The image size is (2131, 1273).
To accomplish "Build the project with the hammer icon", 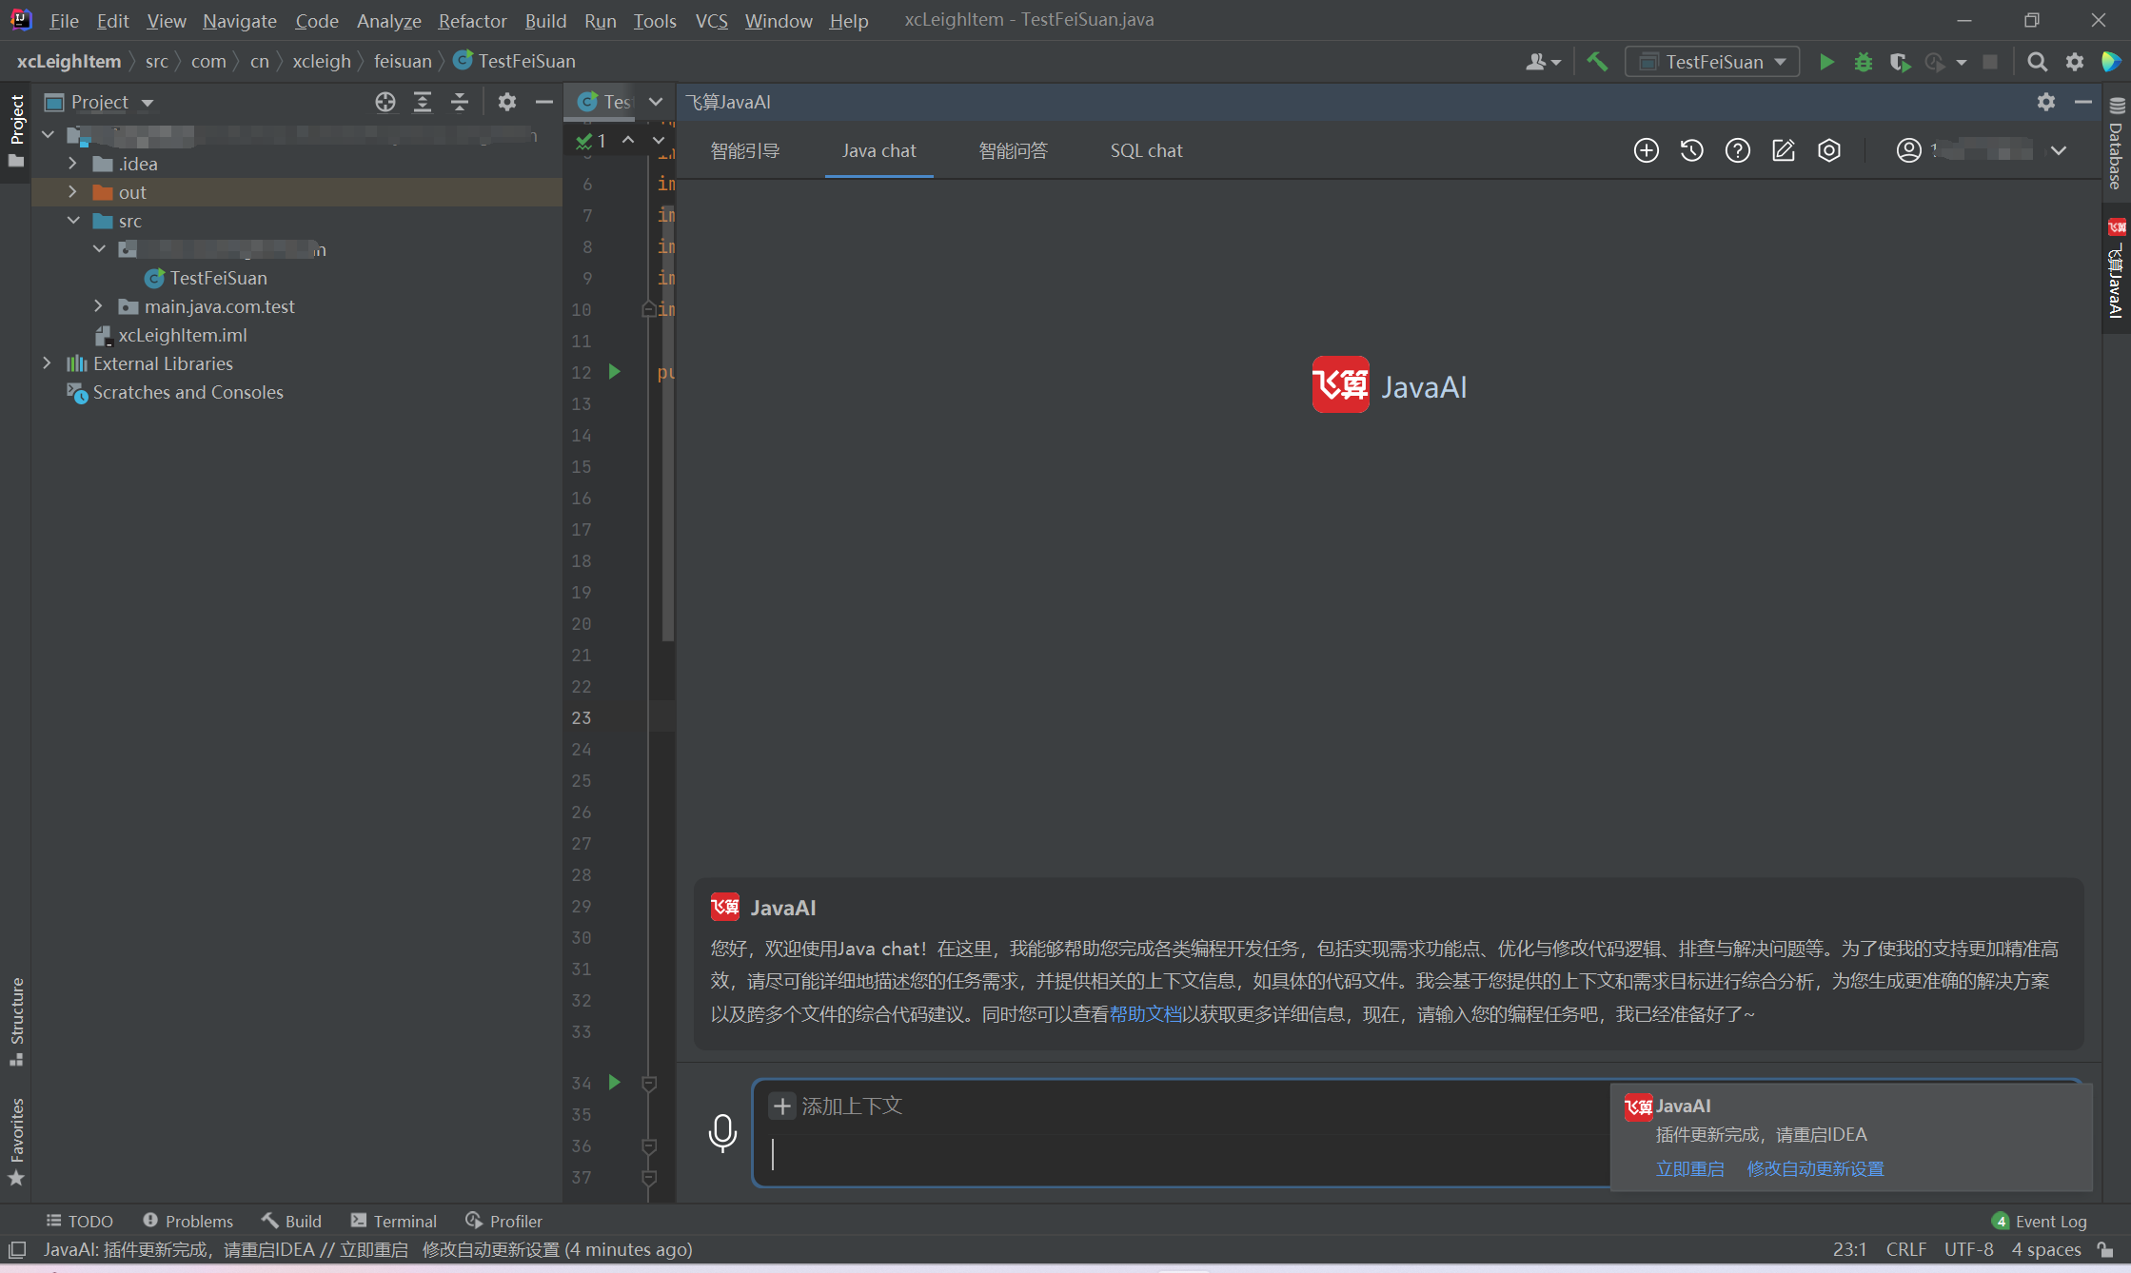I will (x=1596, y=62).
